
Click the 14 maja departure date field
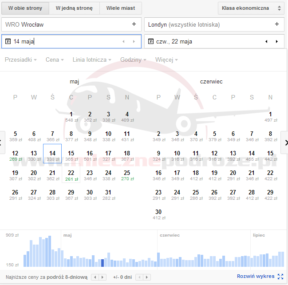coord(71,41)
